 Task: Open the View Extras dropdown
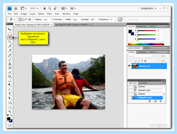click(24, 8)
